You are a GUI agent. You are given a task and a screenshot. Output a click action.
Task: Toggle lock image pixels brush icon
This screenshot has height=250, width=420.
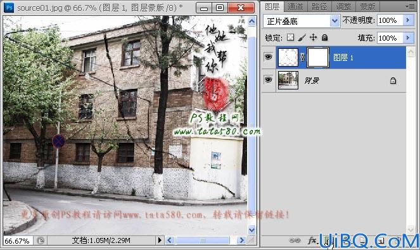[x=302, y=37]
